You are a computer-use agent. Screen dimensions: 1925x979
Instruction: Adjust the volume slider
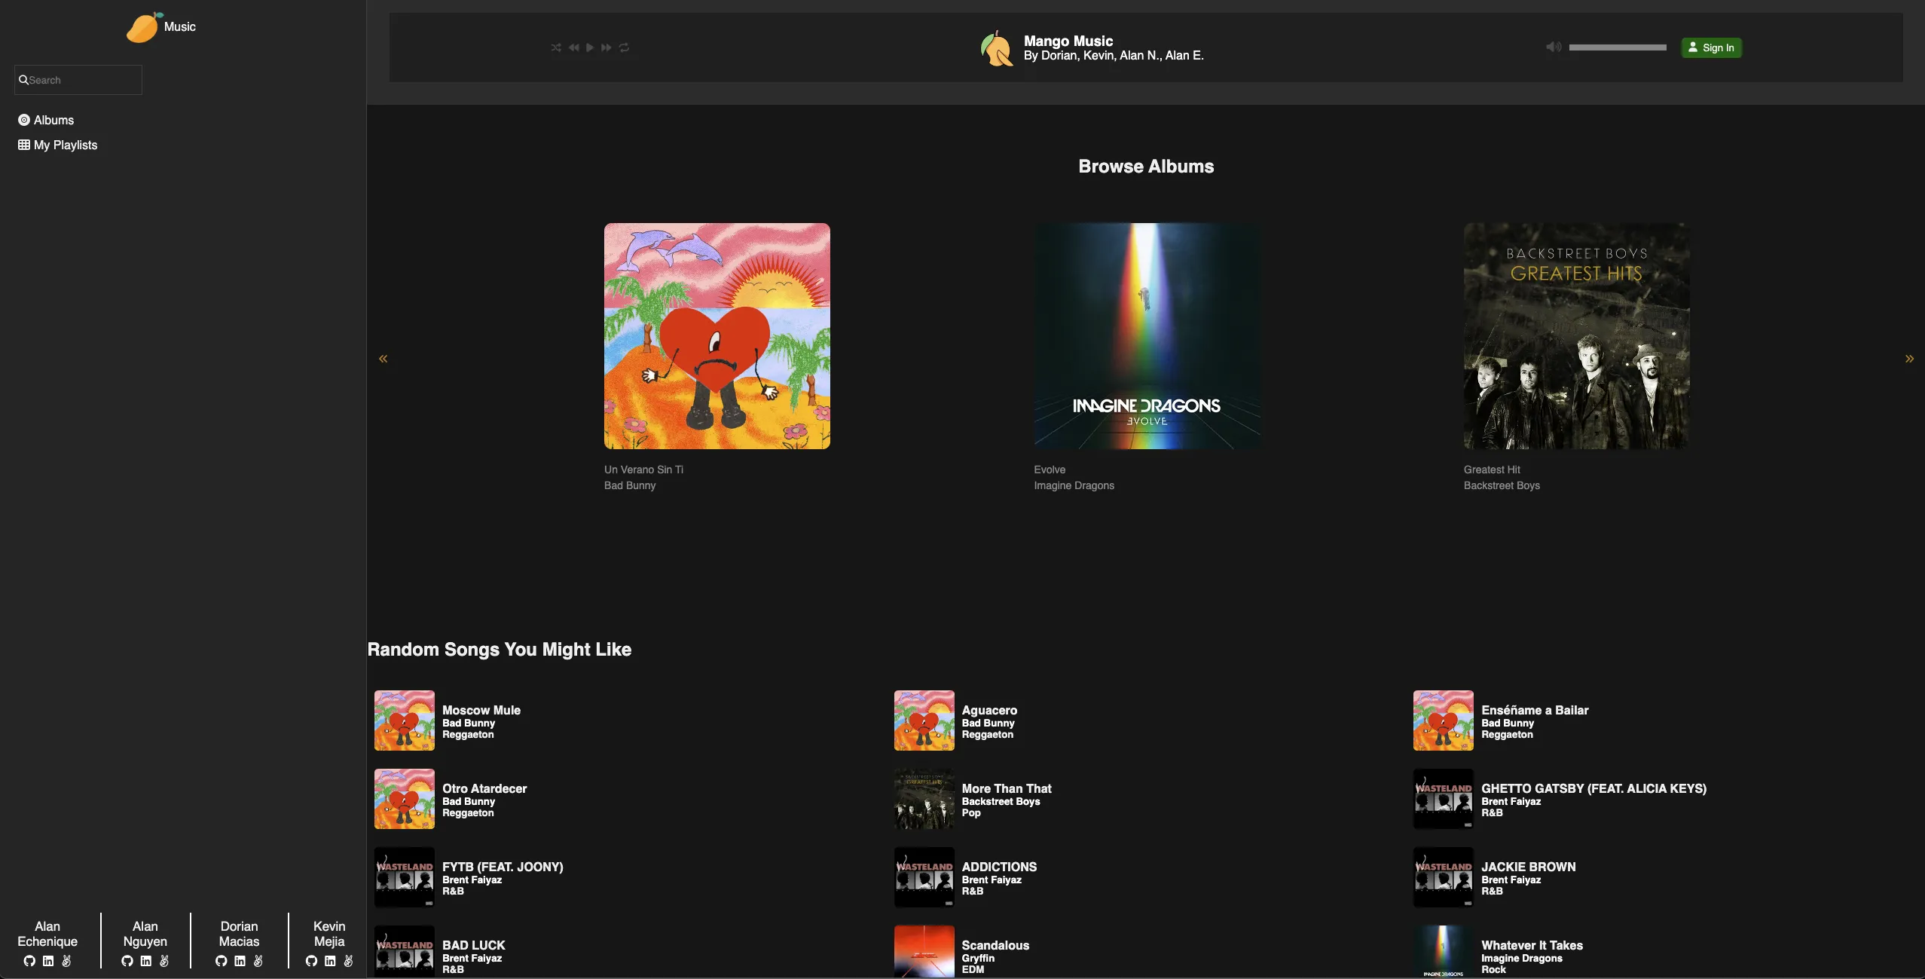(x=1617, y=47)
